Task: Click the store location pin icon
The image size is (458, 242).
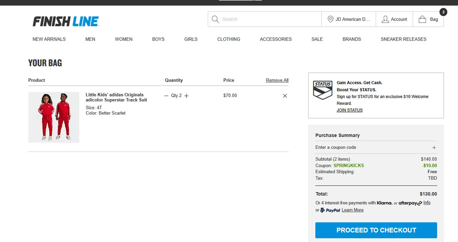Action: point(330,19)
